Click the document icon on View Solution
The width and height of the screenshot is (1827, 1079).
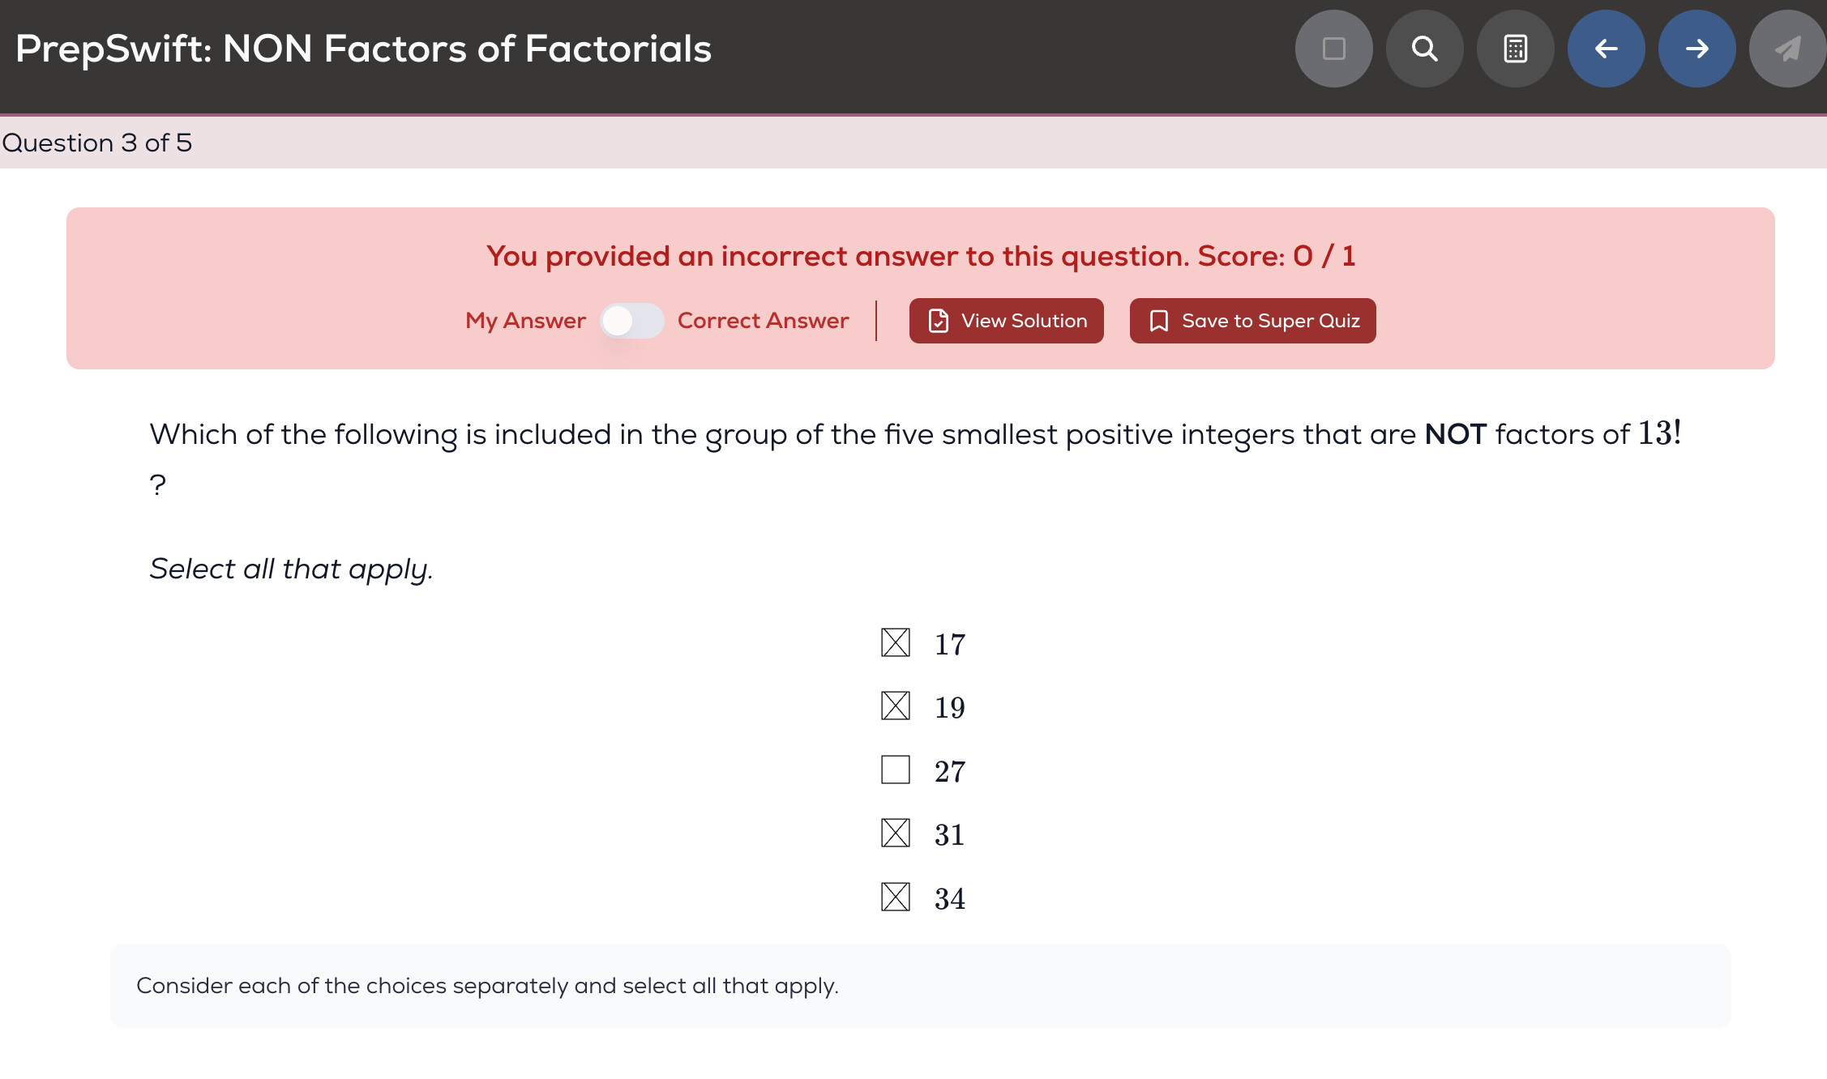[939, 321]
